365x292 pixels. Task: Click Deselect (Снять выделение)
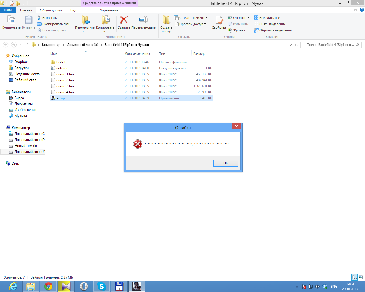coord(270,24)
